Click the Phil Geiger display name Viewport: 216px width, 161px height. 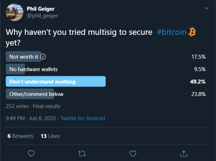(x=41, y=9)
